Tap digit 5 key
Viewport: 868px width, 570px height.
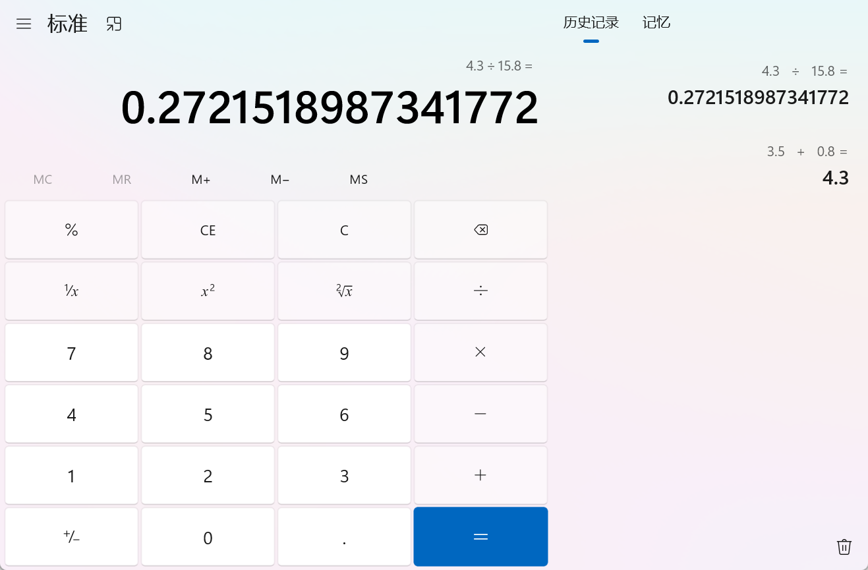tap(208, 414)
